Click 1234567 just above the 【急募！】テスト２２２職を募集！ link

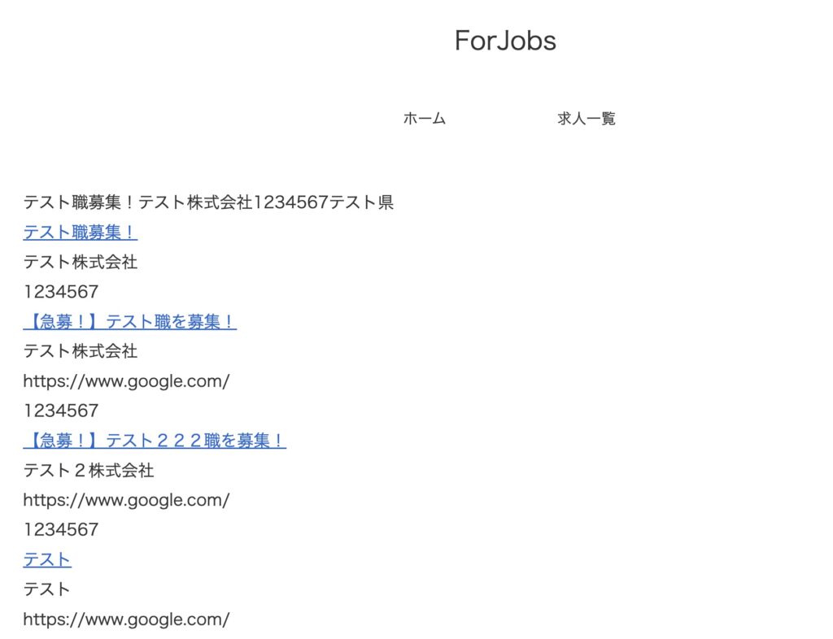pyautogui.click(x=60, y=411)
